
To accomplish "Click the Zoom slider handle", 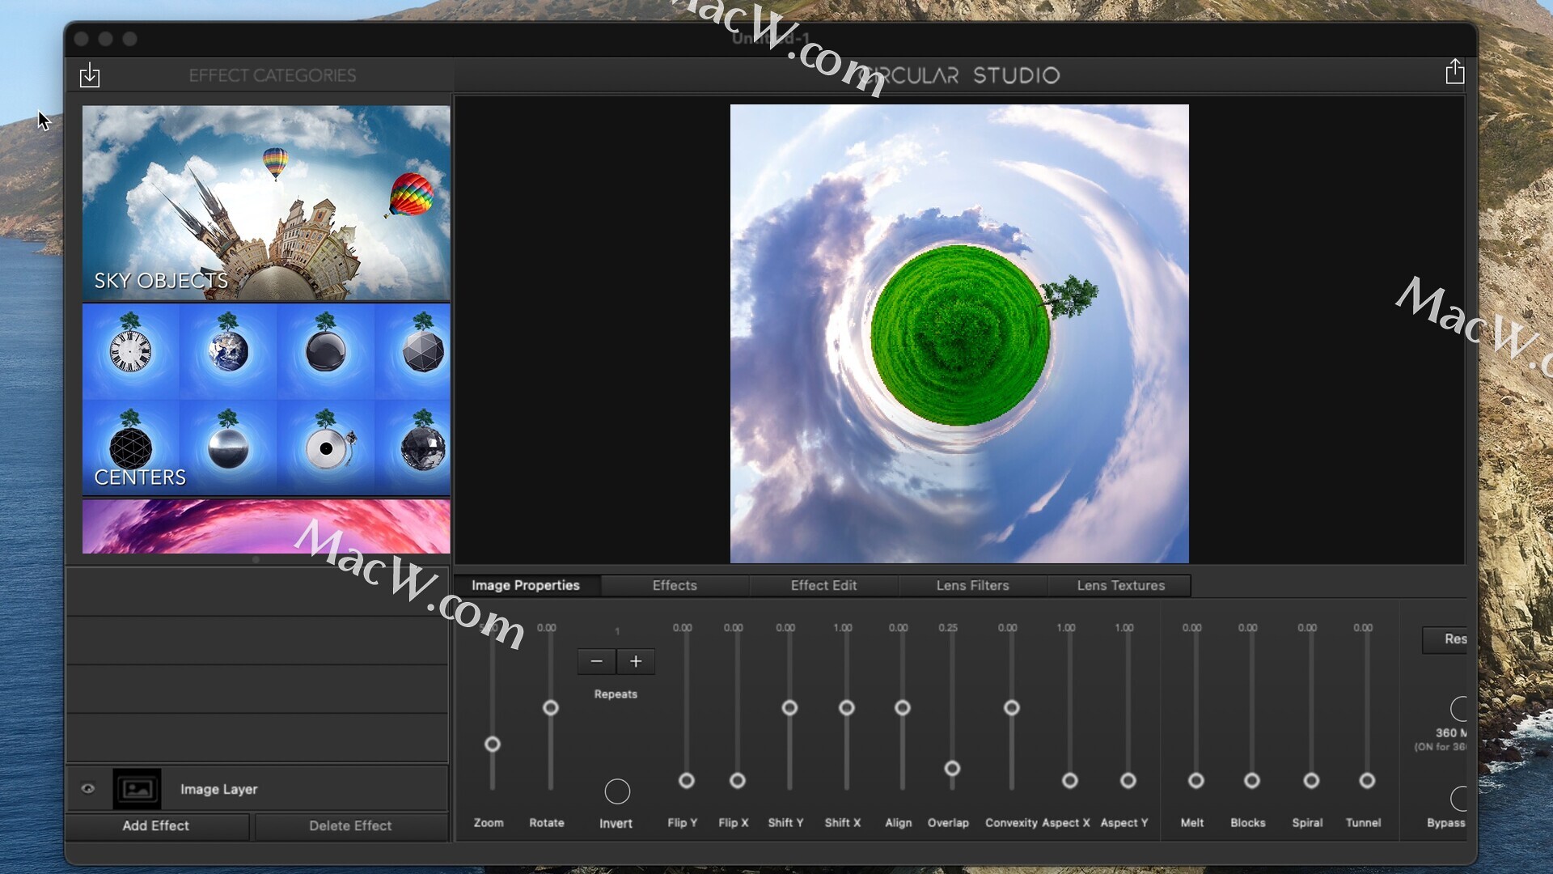I will pyautogui.click(x=492, y=744).
